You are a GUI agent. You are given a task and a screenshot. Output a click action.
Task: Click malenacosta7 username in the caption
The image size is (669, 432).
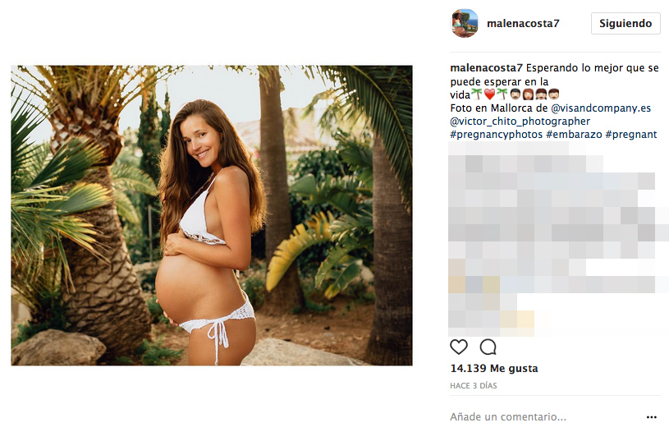click(x=486, y=68)
